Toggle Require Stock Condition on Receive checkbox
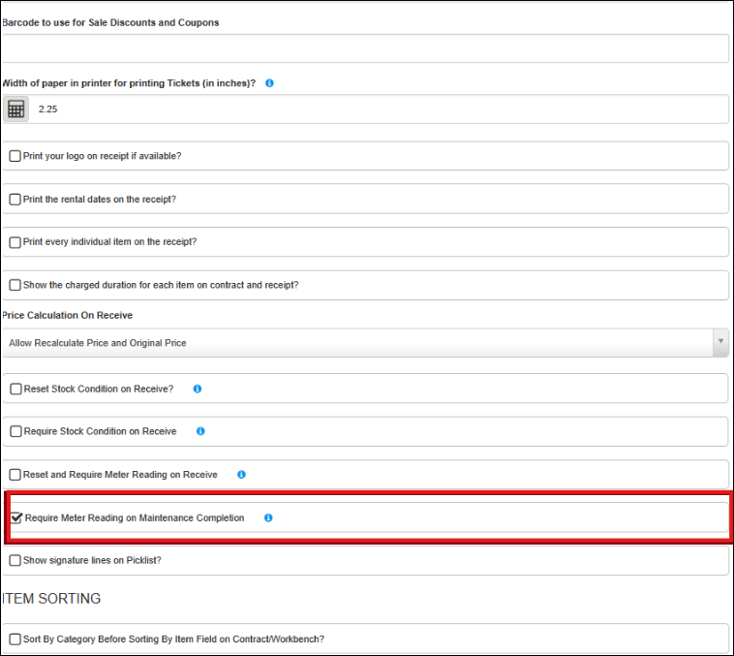The width and height of the screenshot is (734, 656). (x=15, y=431)
